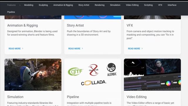The height and width of the screenshot is (106, 188).
Task: Click text "Integration with multiple pipeline tools is"
Action: (89, 103)
